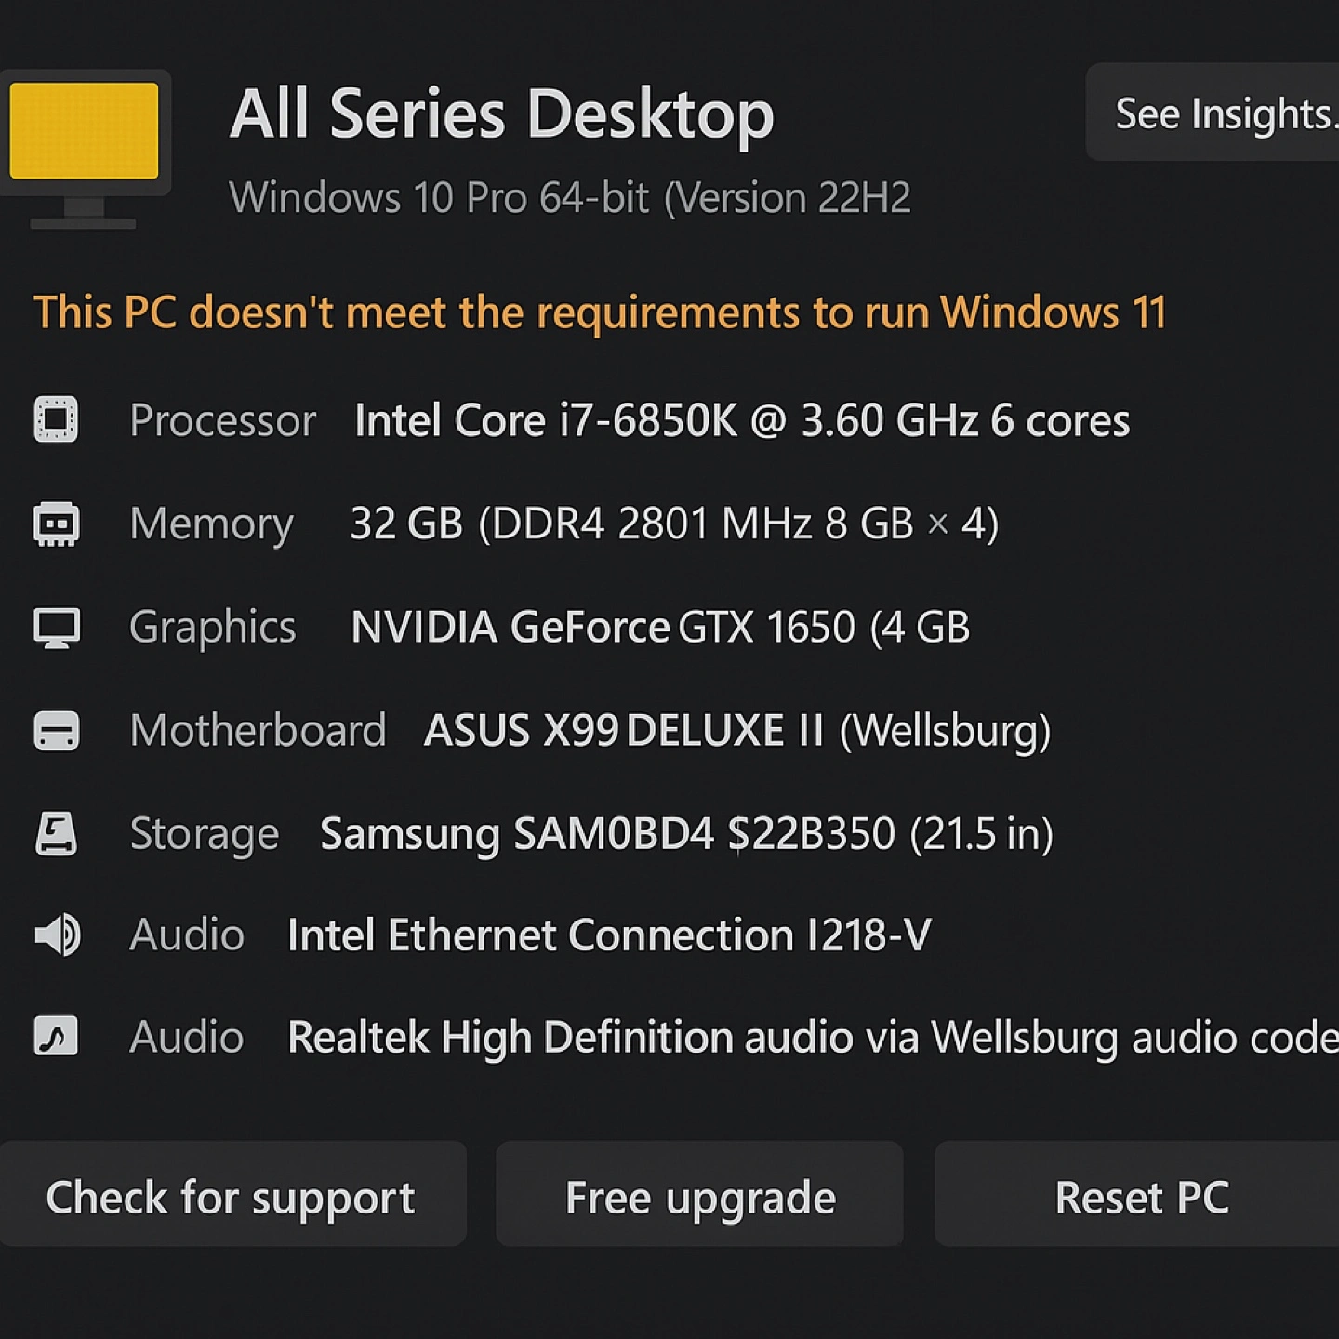Click the speaker icon beside Intel Ethernet
This screenshot has width=1339, height=1339.
(x=57, y=935)
